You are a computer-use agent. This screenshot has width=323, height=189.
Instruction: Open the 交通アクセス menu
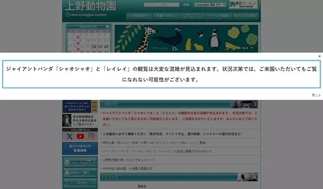point(166,16)
